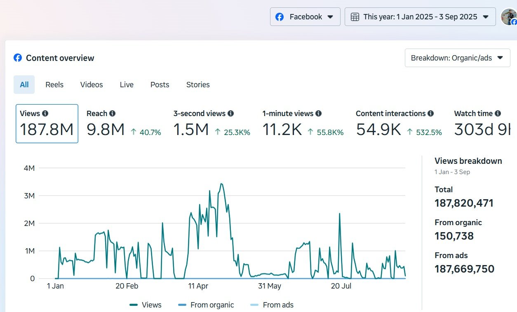Select the Reach metric card
The width and height of the screenshot is (517, 312).
[123, 123]
